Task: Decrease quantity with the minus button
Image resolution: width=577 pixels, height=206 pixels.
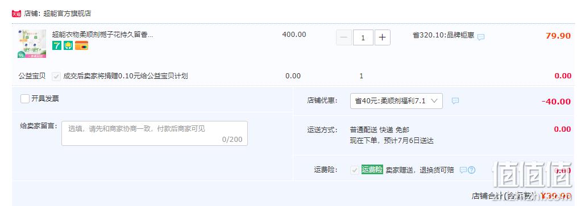Action: click(344, 37)
